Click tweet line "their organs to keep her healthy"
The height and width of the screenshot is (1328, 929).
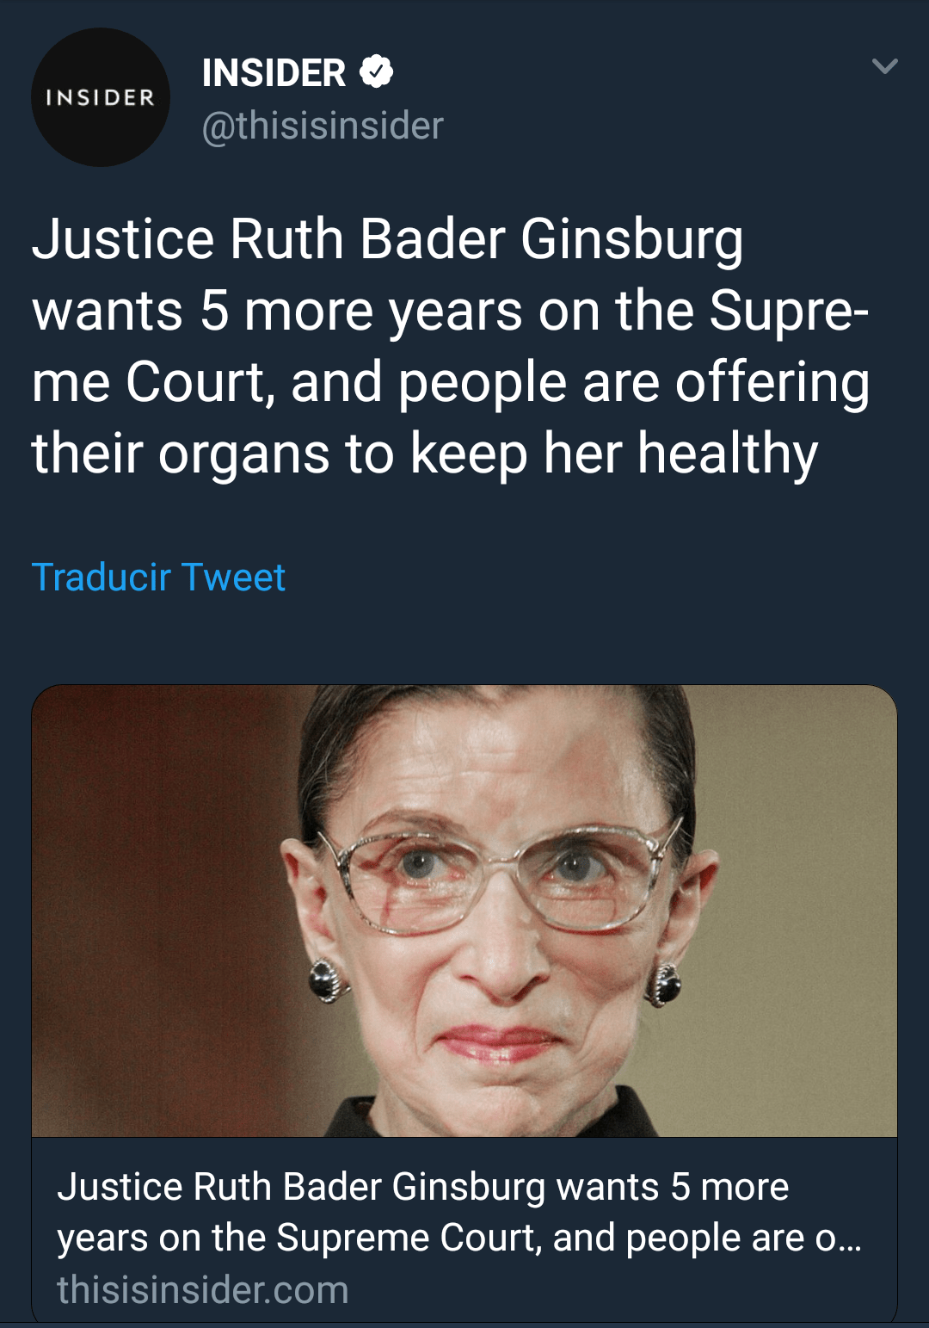[424, 454]
